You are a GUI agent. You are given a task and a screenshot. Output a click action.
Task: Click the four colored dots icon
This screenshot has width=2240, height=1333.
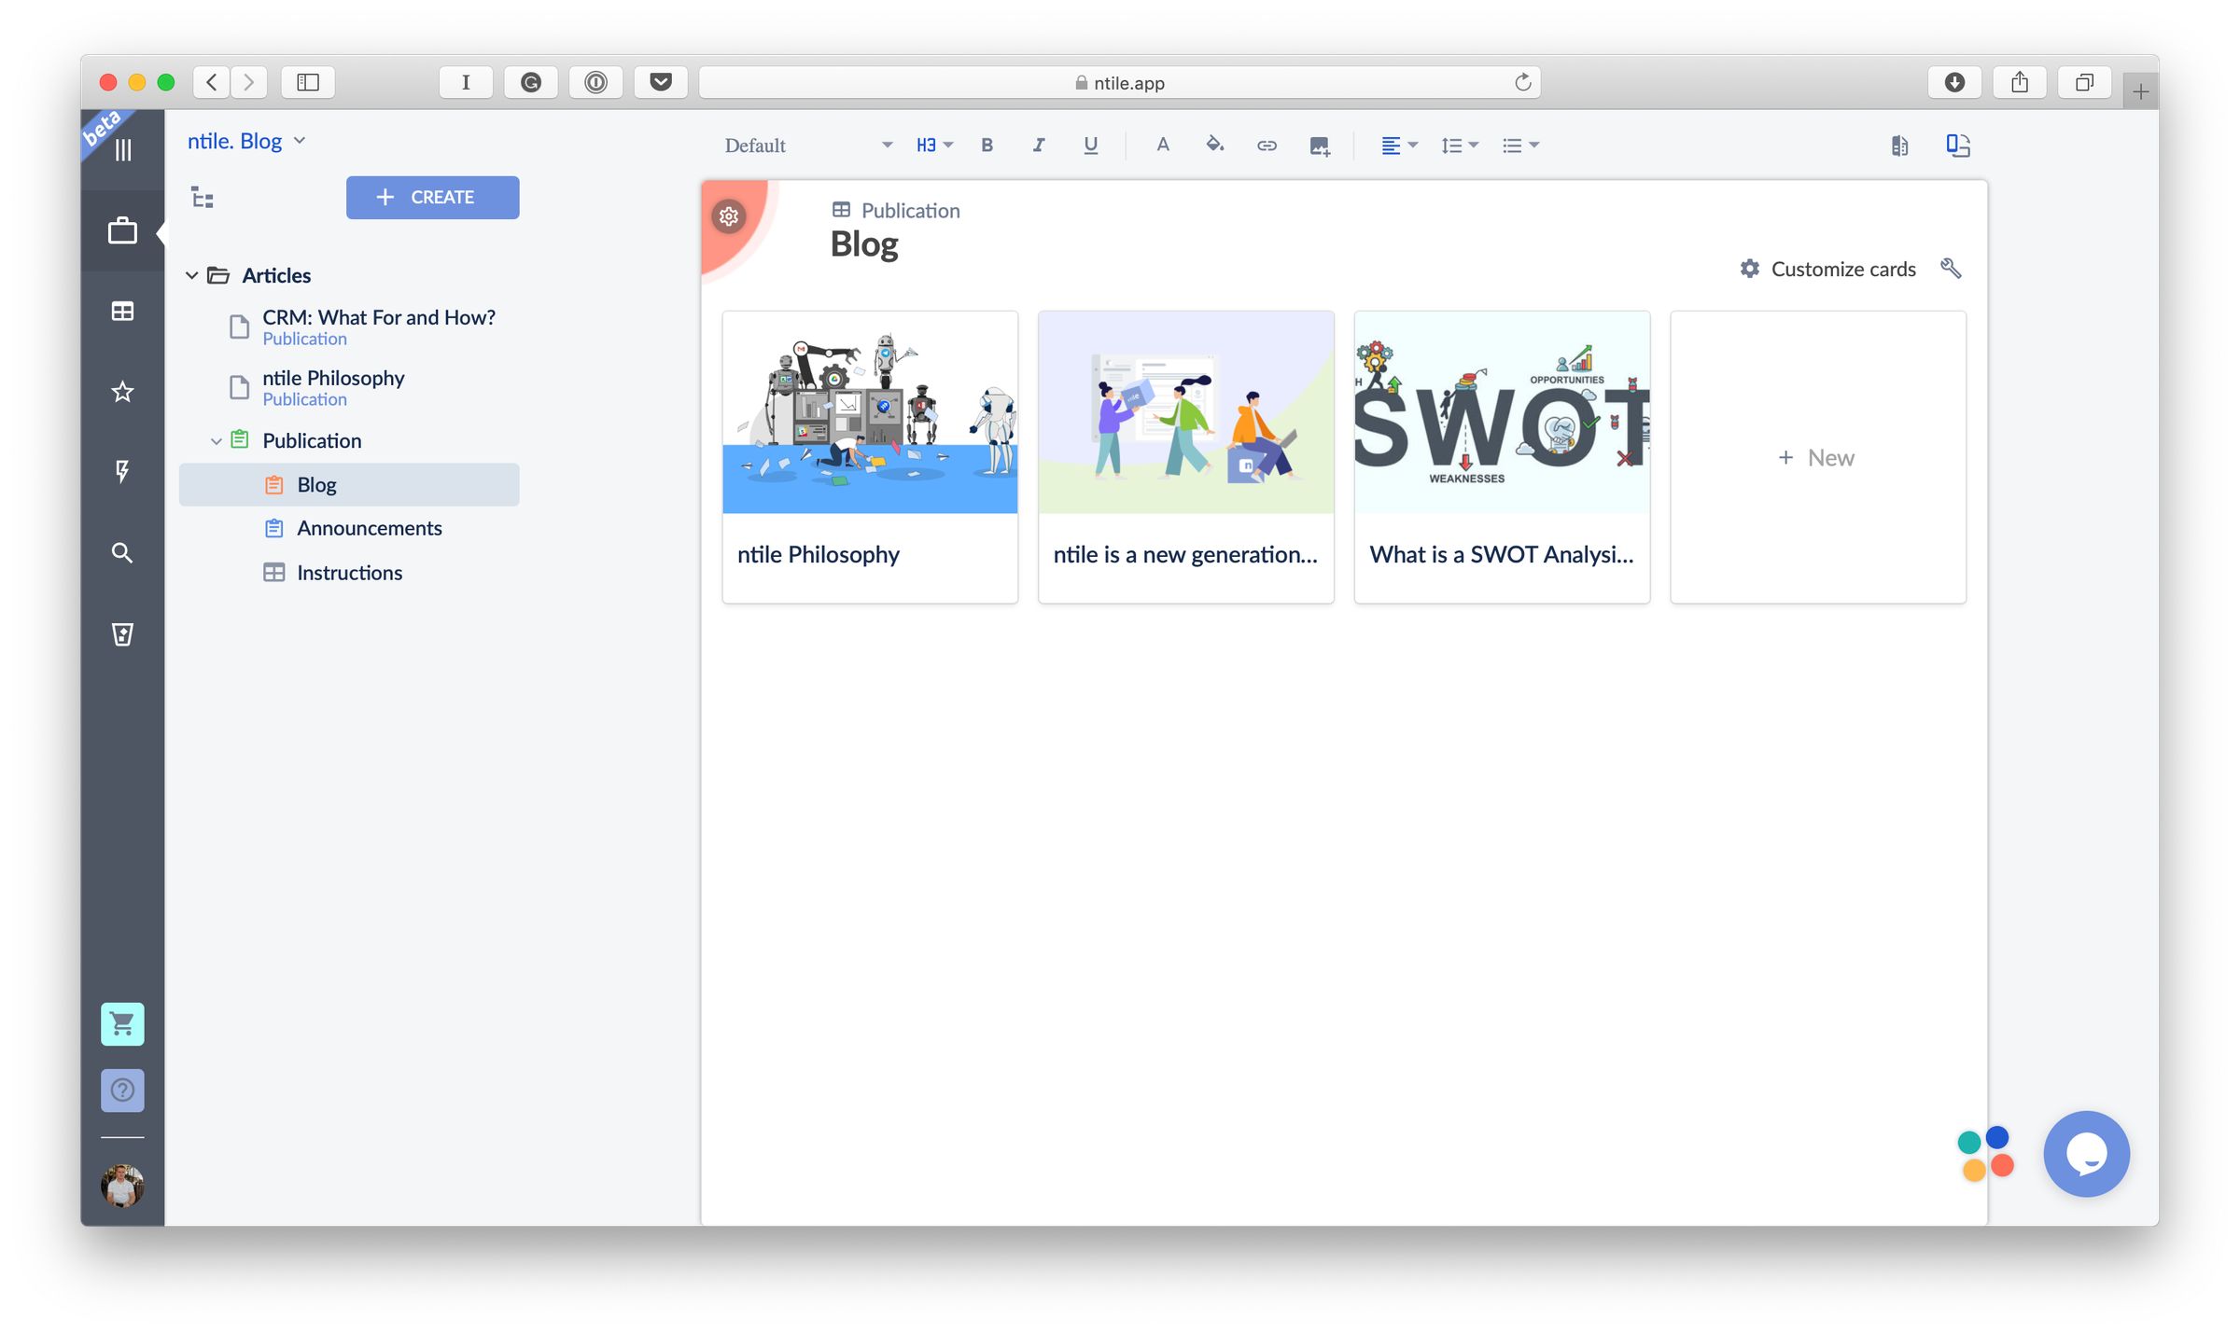1985,1154
